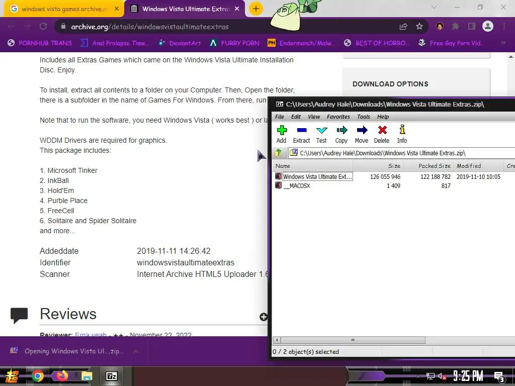The image size is (515, 386).
Task: Click the extension avatar icon in Chrome toolbar
Action: tap(440, 26)
